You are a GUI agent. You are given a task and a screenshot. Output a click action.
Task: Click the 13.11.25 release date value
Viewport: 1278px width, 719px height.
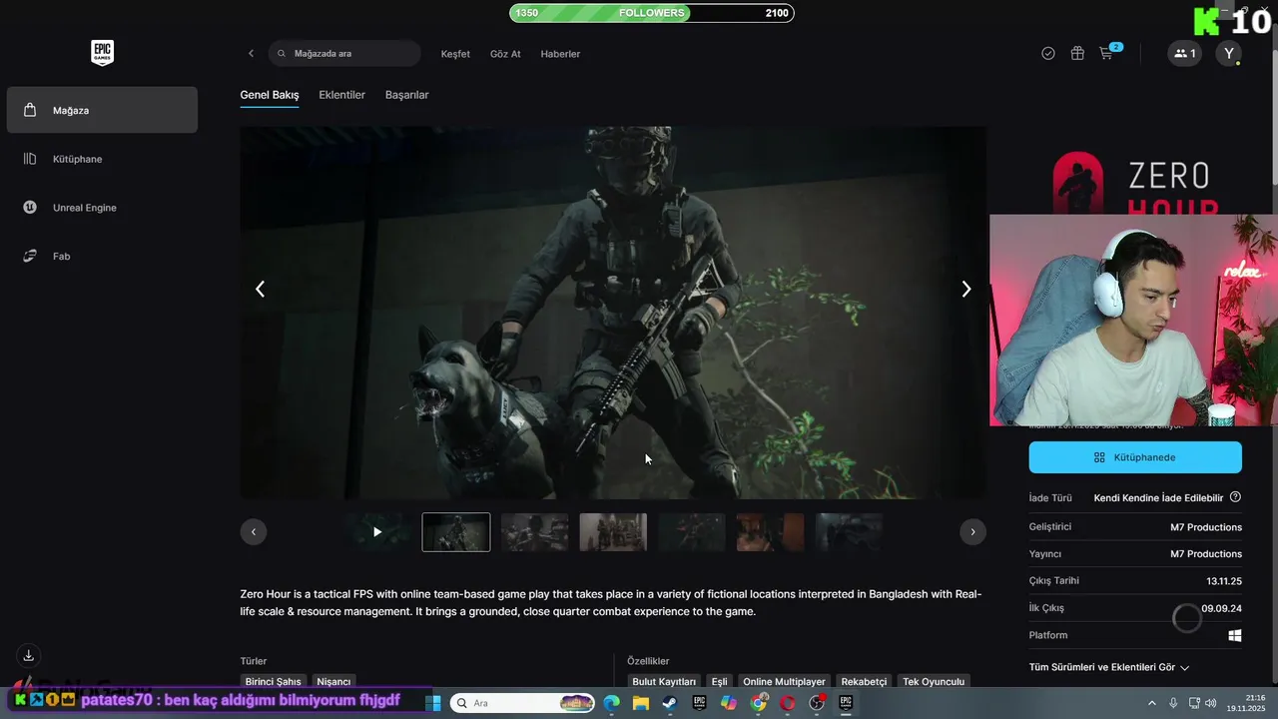pyautogui.click(x=1224, y=581)
